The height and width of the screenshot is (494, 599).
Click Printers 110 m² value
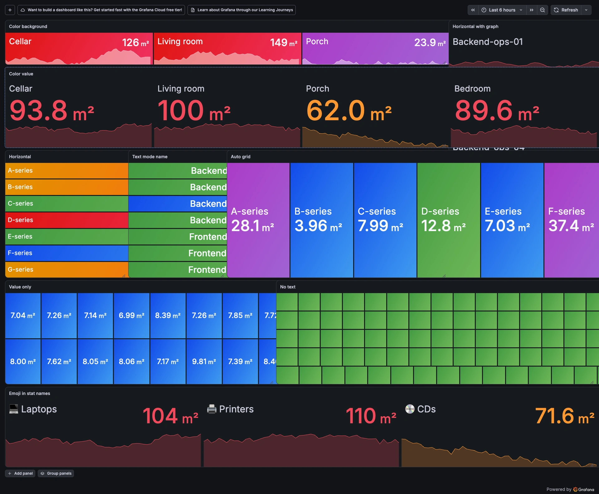tap(371, 416)
